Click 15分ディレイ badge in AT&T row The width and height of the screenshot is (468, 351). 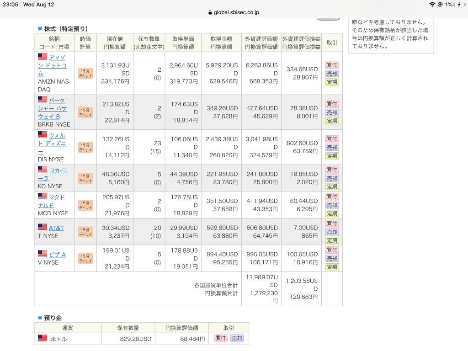click(x=85, y=232)
